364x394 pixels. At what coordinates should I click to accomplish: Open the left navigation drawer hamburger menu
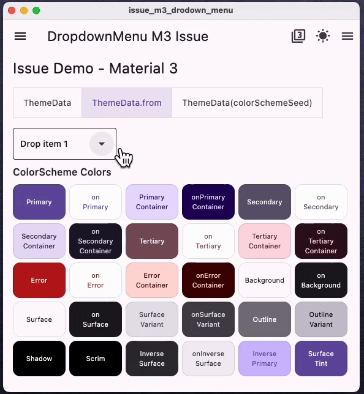(x=20, y=36)
